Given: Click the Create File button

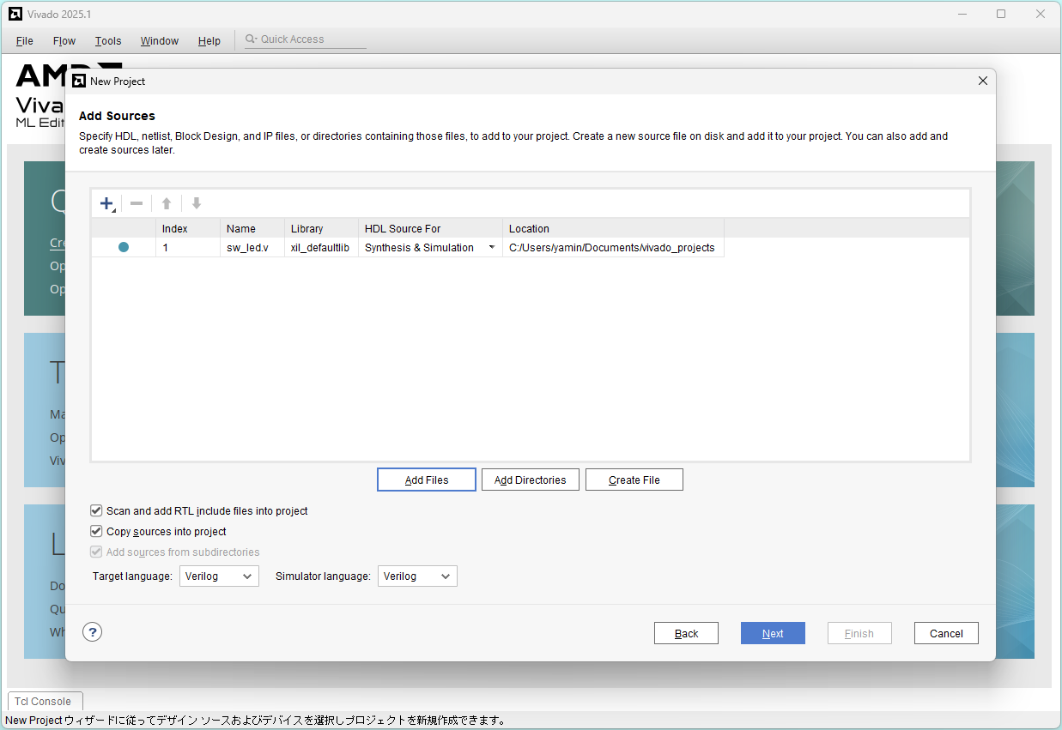Looking at the screenshot, I should pos(634,480).
